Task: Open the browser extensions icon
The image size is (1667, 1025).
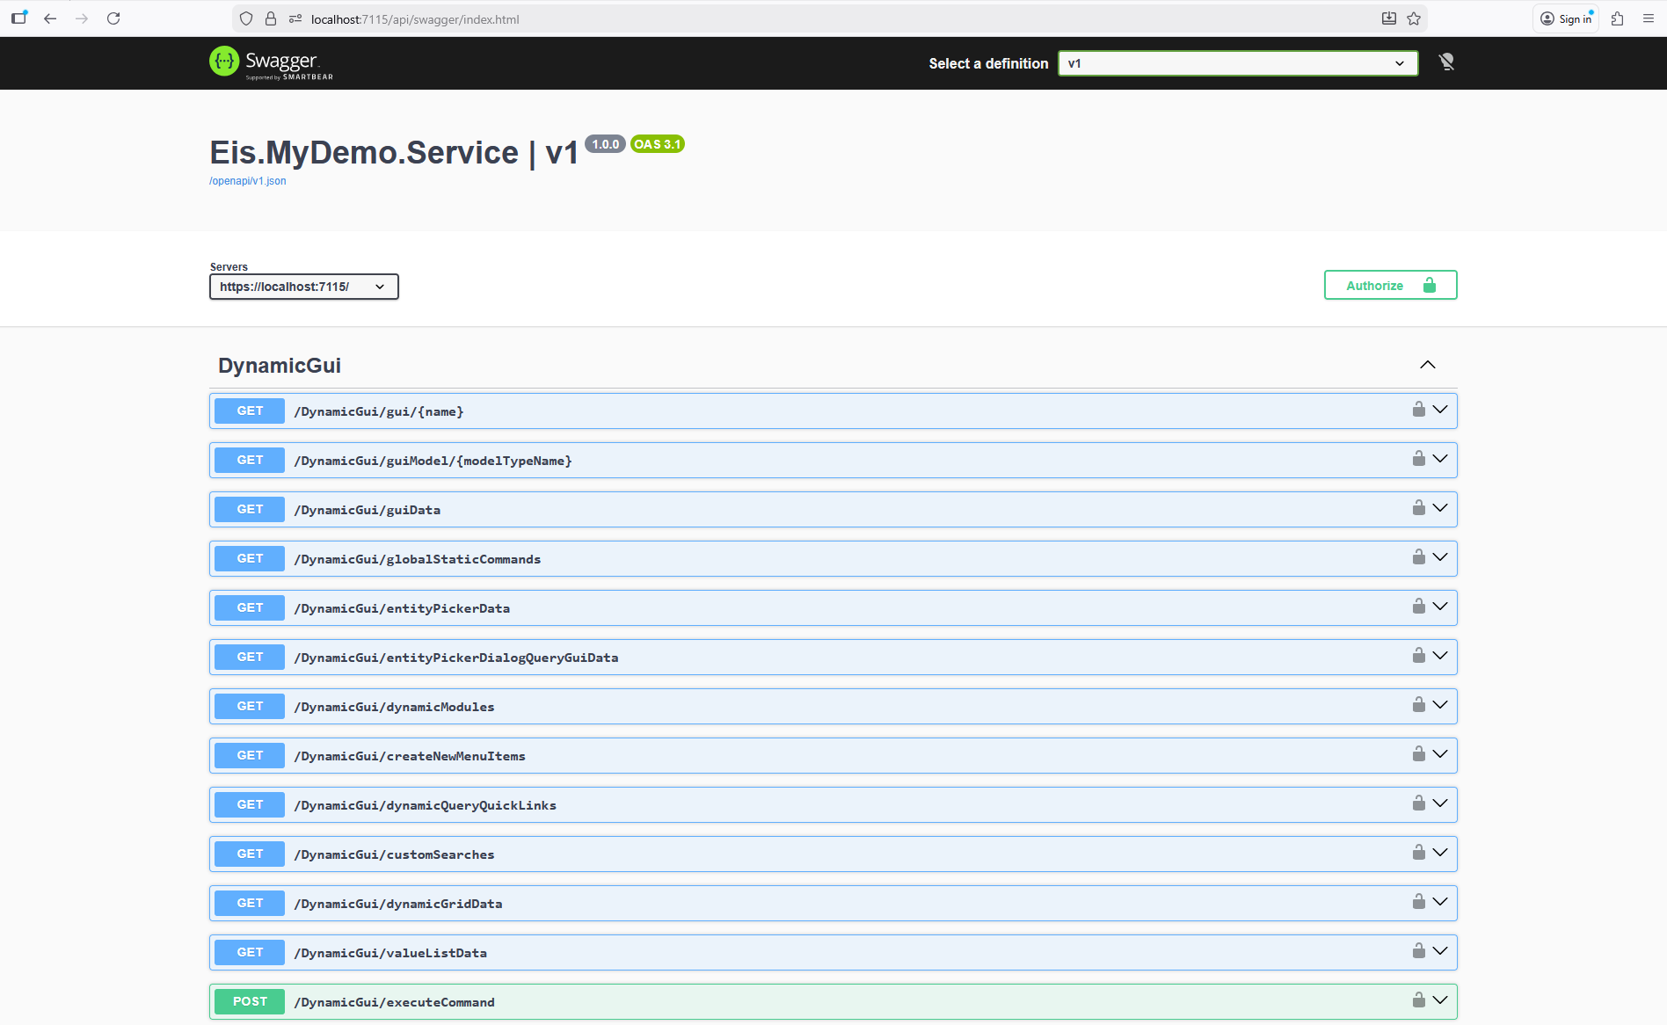Action: coord(1617,18)
